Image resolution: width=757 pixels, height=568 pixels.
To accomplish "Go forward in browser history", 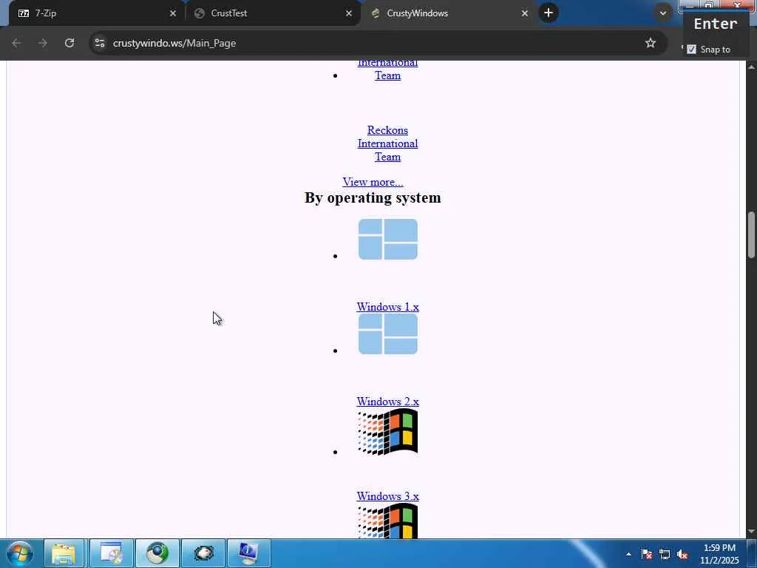I will tap(43, 43).
